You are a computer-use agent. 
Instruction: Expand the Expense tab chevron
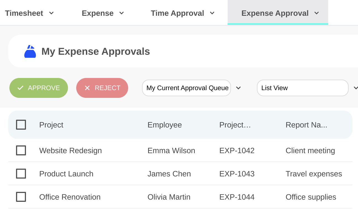(x=122, y=13)
